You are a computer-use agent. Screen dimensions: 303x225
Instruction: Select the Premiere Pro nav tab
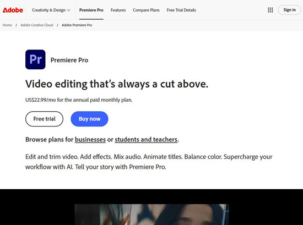click(91, 10)
